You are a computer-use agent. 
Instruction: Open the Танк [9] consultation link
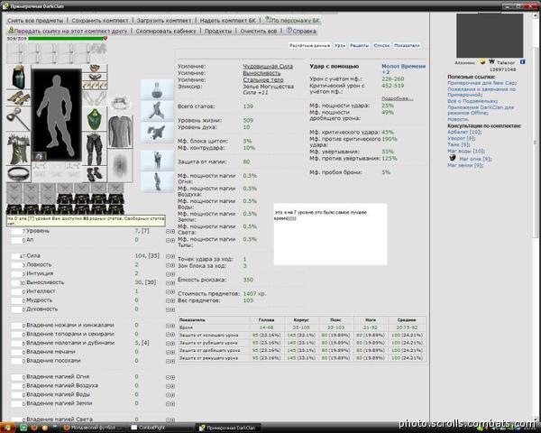click(x=459, y=144)
